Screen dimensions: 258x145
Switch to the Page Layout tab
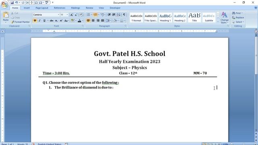point(42,8)
